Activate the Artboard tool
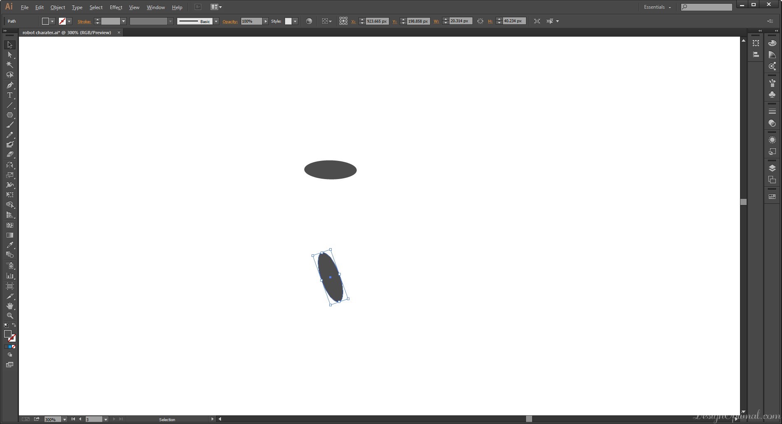The width and height of the screenshot is (782, 424). (x=10, y=286)
